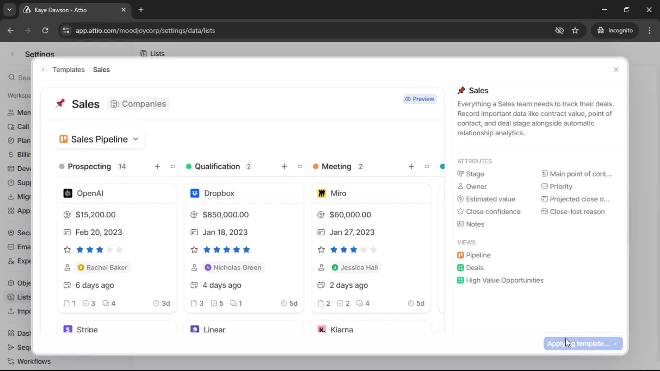
Task: Switch to the Templates breadcrumb
Action: pos(69,69)
